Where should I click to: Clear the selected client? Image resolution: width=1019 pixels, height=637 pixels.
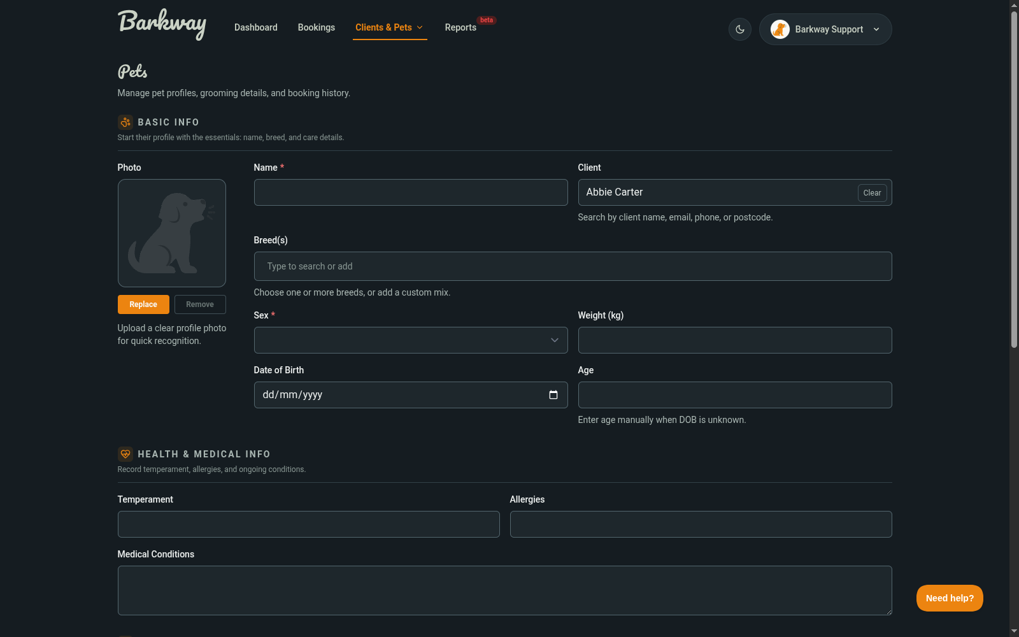(872, 193)
